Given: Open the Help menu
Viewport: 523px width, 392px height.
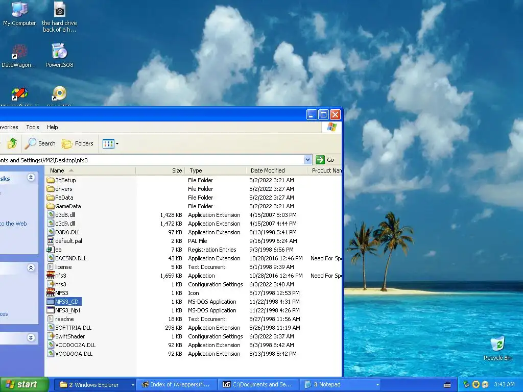Looking at the screenshot, I should click(x=53, y=127).
